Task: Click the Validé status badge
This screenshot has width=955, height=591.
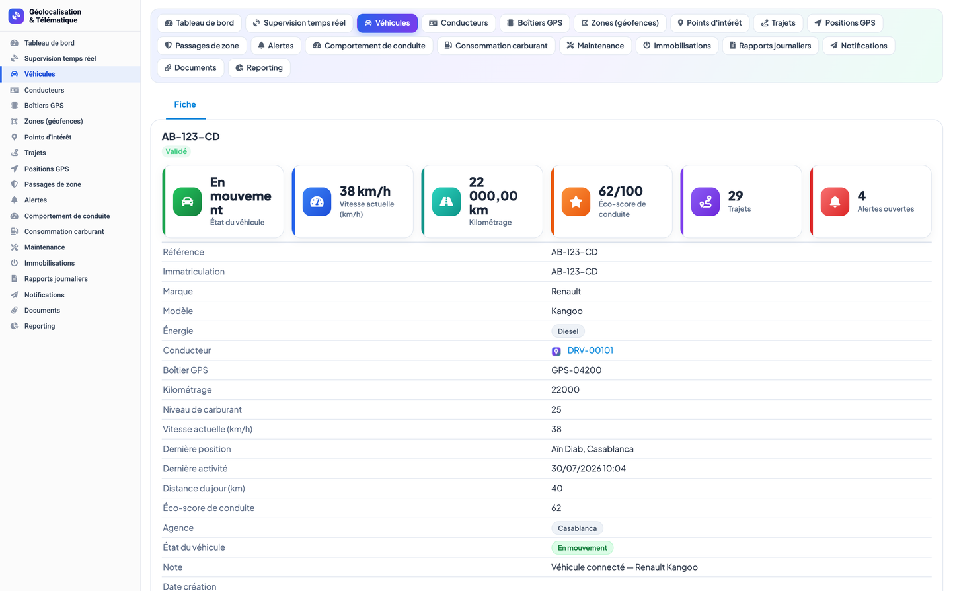Action: click(176, 151)
